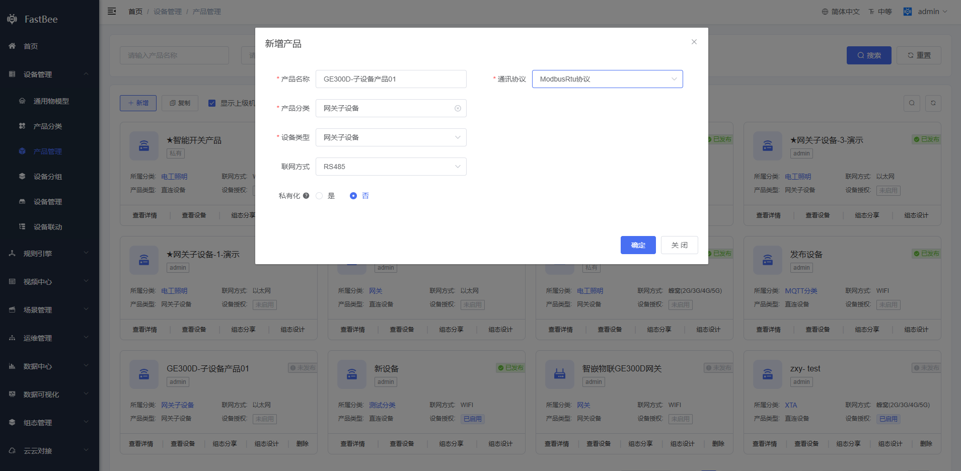Clear the 产品分类 field with its clear icon

(x=458, y=108)
